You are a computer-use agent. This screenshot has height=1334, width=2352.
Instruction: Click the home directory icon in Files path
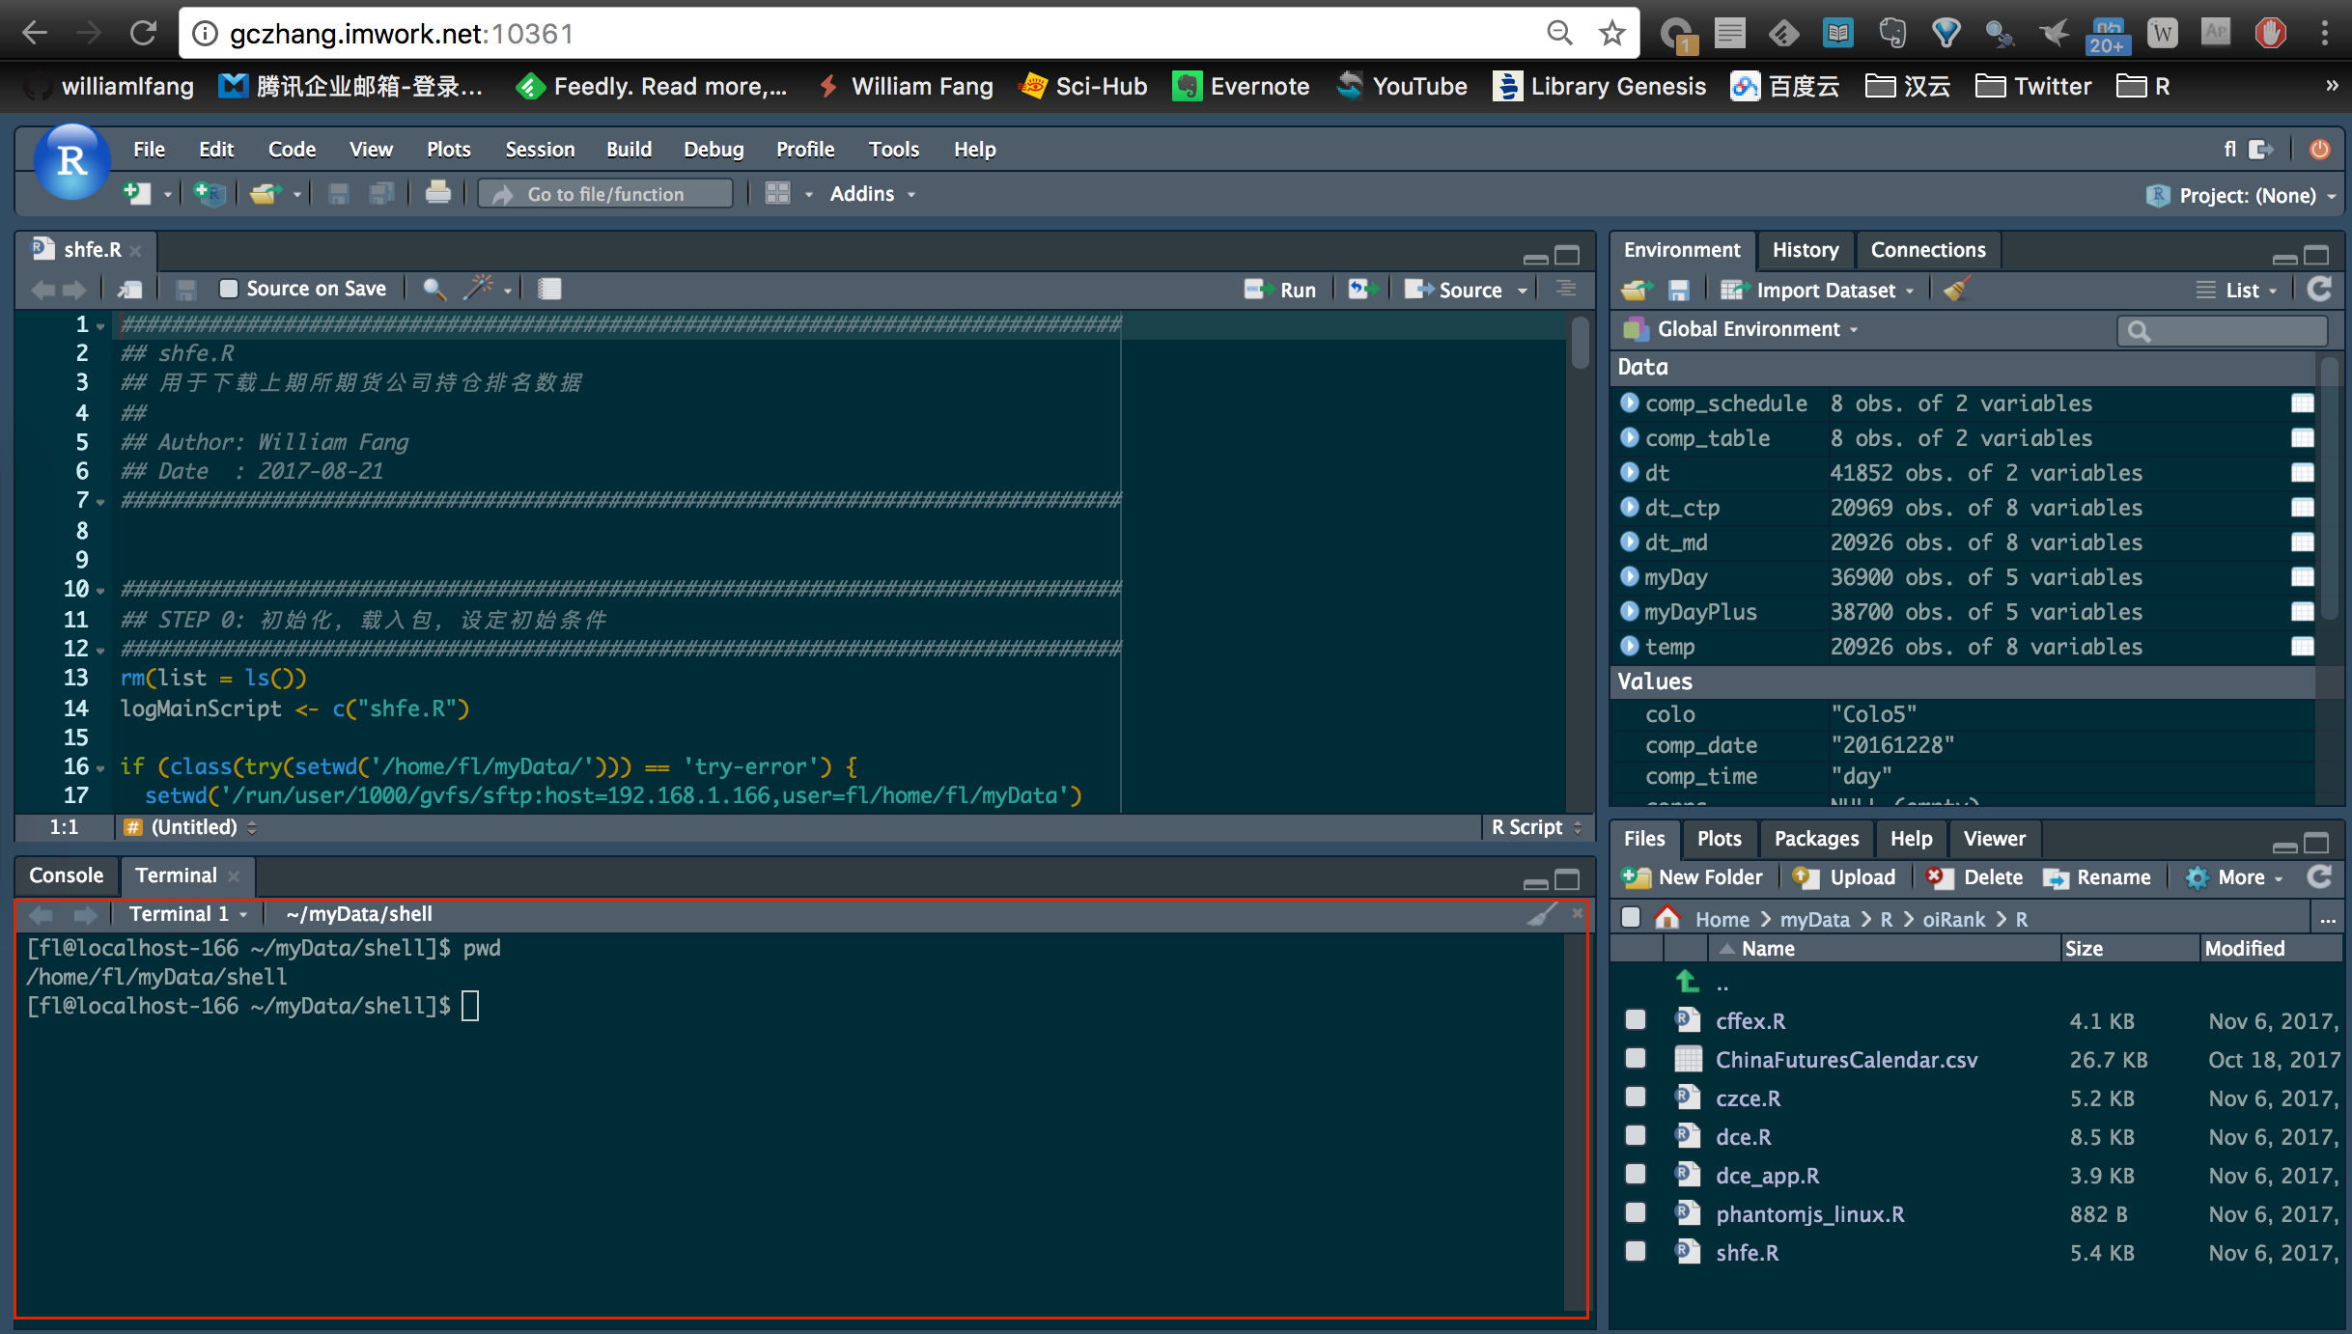[1667, 918]
